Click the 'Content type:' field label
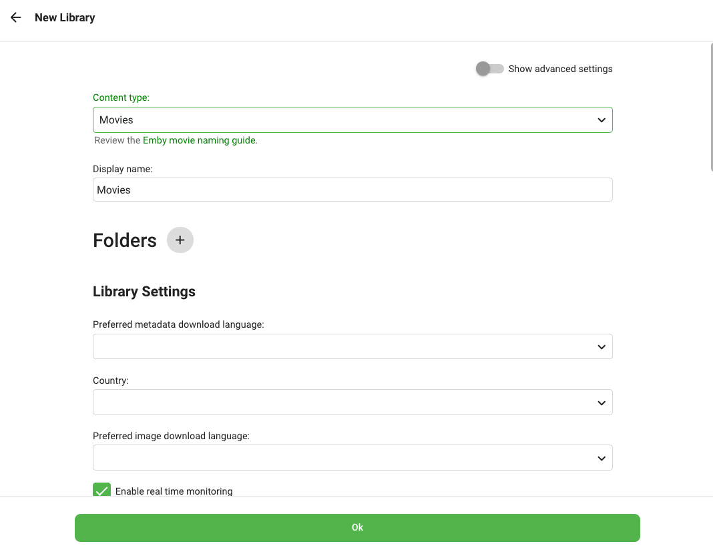The width and height of the screenshot is (713, 556). (x=121, y=97)
